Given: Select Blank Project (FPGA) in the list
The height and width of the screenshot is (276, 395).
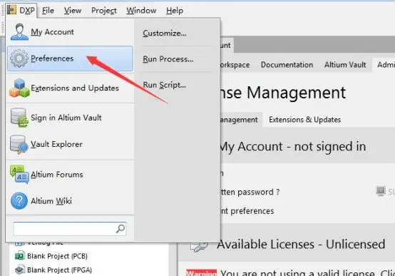Looking at the screenshot, I should coord(59,270).
